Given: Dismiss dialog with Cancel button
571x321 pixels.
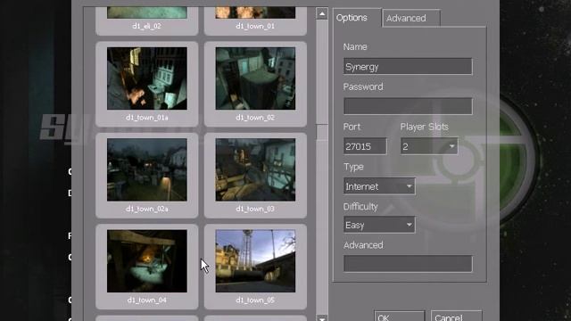Looking at the screenshot, I should point(456,317).
